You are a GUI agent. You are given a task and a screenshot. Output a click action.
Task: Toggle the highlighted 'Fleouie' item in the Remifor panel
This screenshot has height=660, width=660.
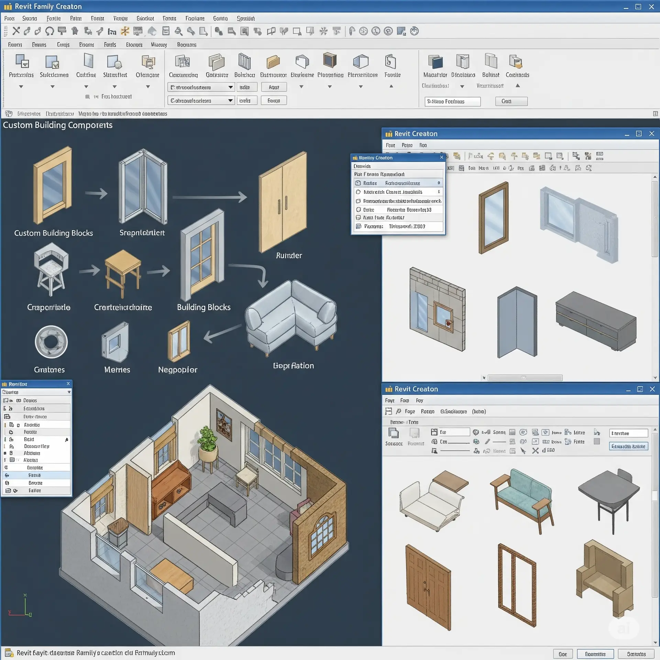tap(36, 475)
